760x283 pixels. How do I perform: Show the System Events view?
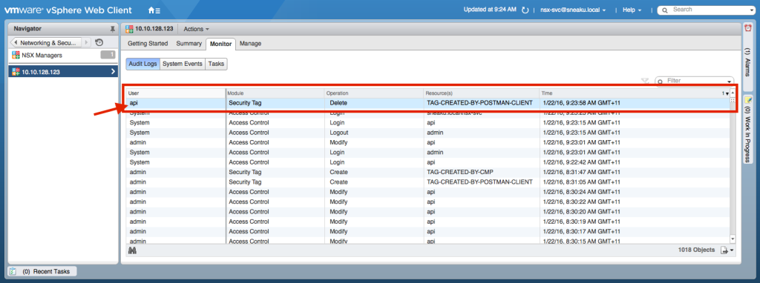click(x=183, y=64)
